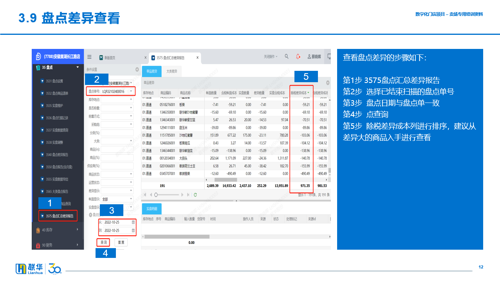The image size is (500, 281).
Task: Click the 差异数量 column header
Action: (x=259, y=93)
